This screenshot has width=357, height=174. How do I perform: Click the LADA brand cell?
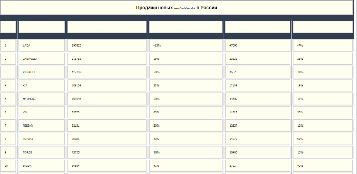coord(41,45)
